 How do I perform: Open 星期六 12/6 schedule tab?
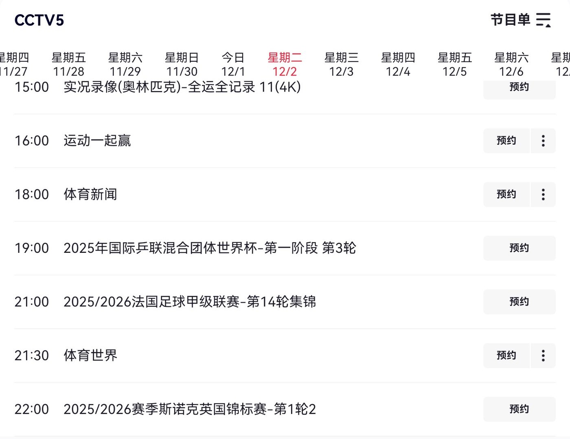511,64
